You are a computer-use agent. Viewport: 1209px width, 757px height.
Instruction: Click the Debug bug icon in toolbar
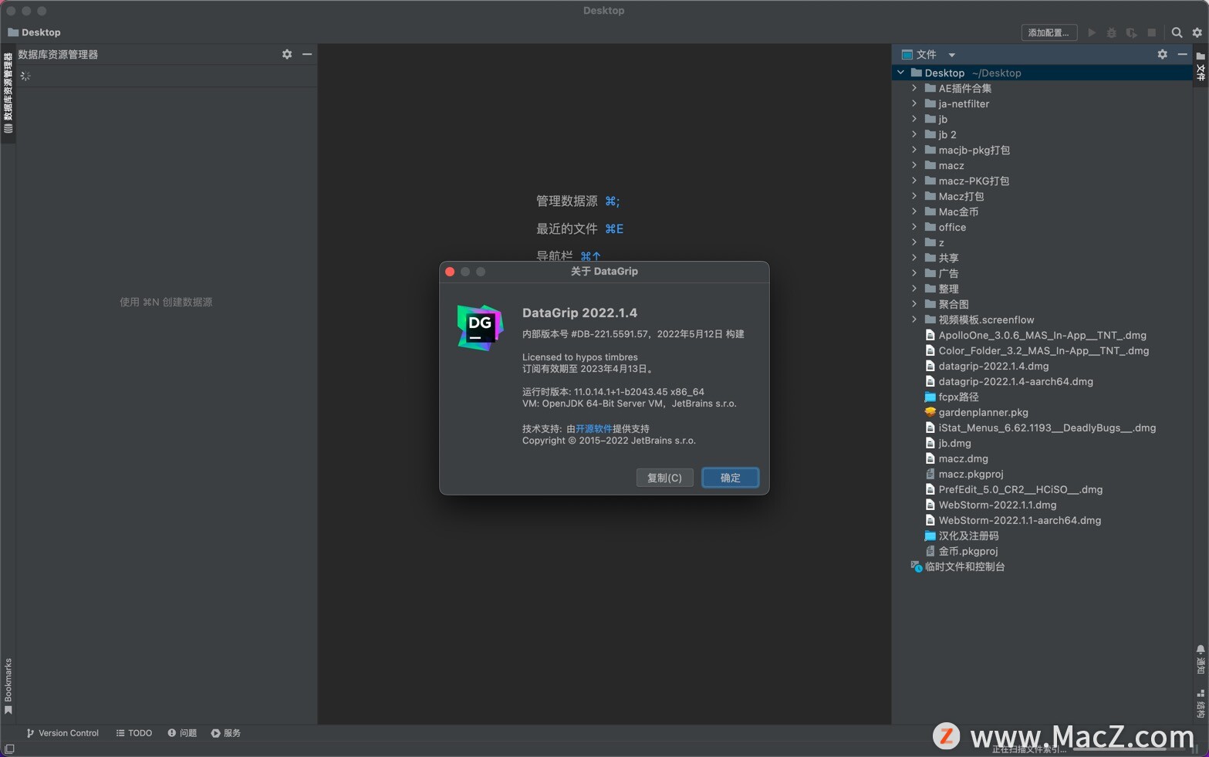pyautogui.click(x=1112, y=32)
